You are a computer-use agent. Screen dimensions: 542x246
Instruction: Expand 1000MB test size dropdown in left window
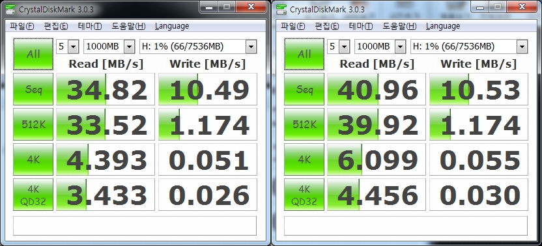[129, 47]
